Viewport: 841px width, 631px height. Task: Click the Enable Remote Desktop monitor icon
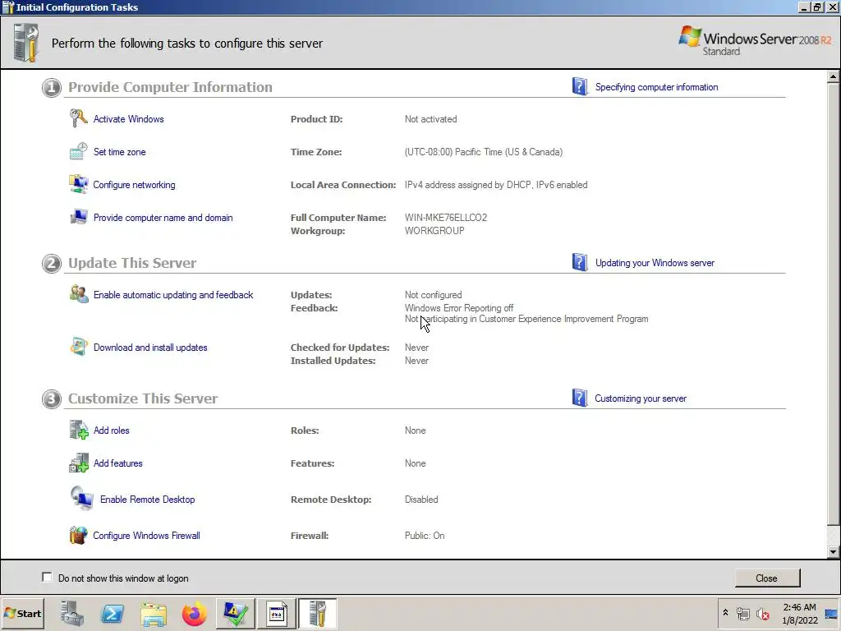(x=82, y=498)
